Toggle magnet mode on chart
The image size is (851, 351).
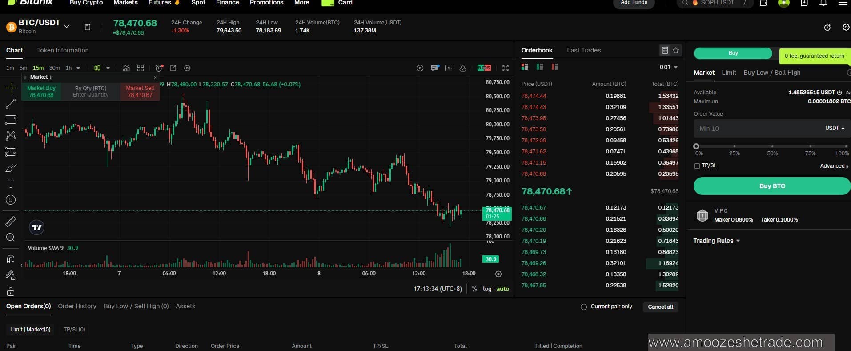coord(11,259)
